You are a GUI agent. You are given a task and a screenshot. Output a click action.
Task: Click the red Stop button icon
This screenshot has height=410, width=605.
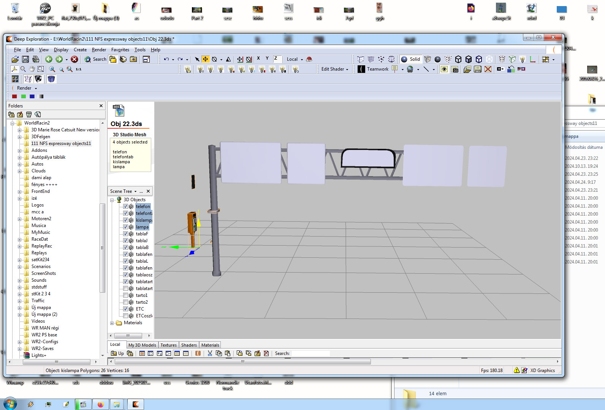(74, 59)
